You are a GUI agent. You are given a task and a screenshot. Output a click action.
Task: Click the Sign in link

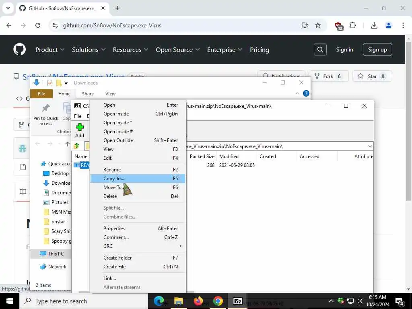pyautogui.click(x=344, y=49)
